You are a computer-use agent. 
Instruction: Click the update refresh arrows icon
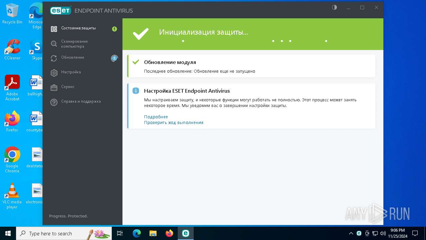click(x=54, y=58)
